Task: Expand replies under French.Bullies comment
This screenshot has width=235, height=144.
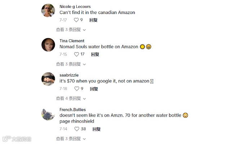Action: tap(71, 139)
